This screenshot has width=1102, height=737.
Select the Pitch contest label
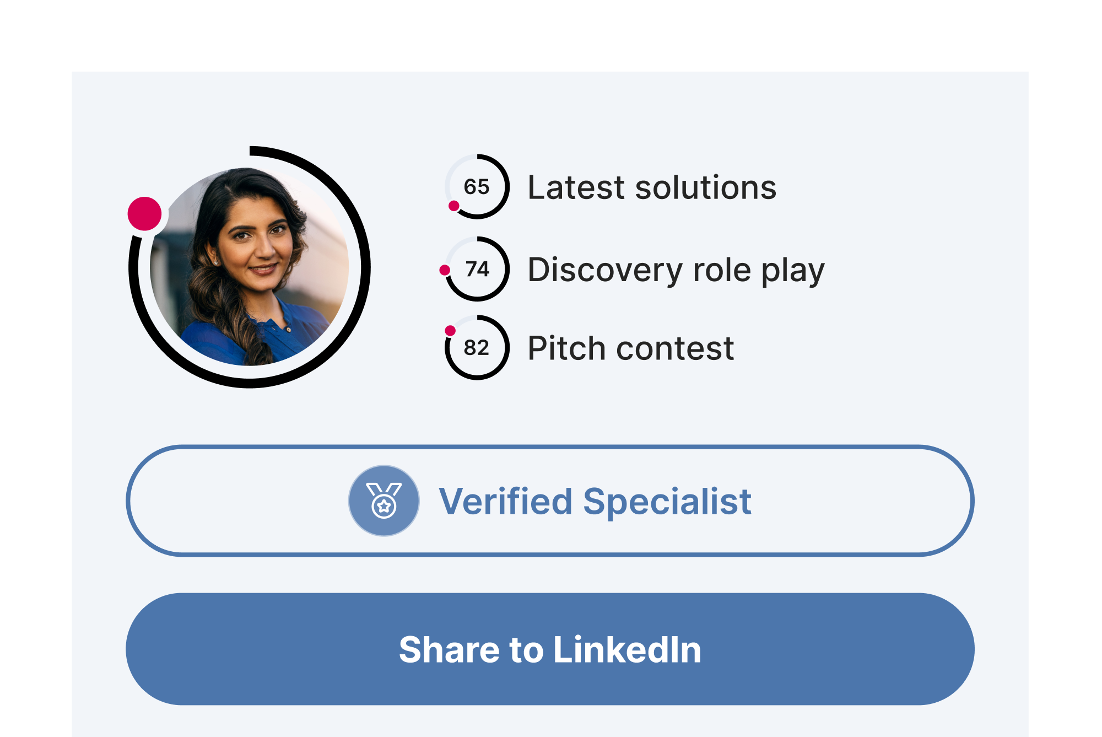coord(631,348)
